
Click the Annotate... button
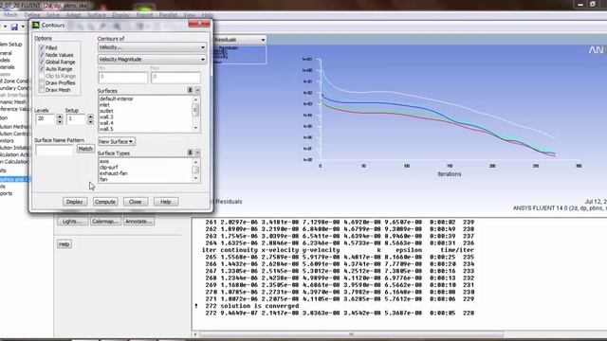pyautogui.click(x=138, y=222)
